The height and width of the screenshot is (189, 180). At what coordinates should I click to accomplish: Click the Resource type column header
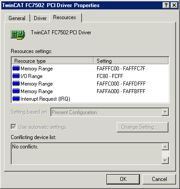(x=52, y=61)
